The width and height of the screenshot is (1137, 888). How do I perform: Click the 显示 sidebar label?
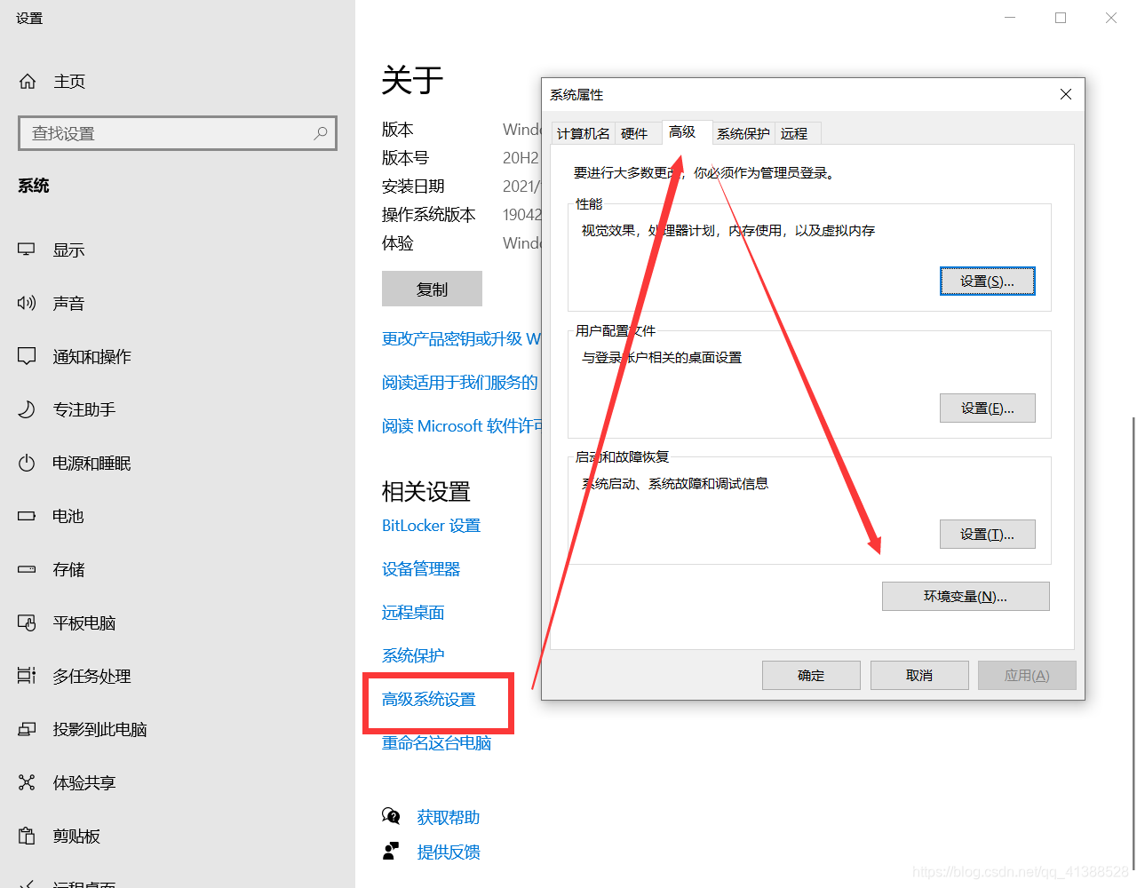[68, 250]
